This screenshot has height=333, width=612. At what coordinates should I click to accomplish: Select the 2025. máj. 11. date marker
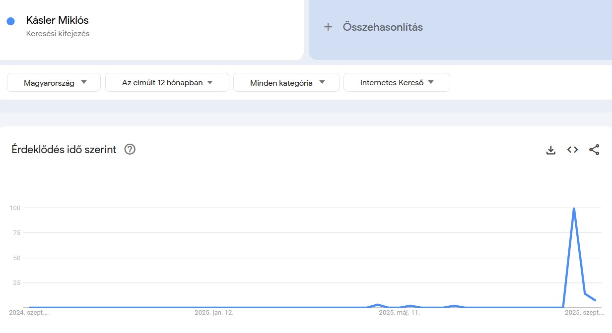[x=400, y=312]
